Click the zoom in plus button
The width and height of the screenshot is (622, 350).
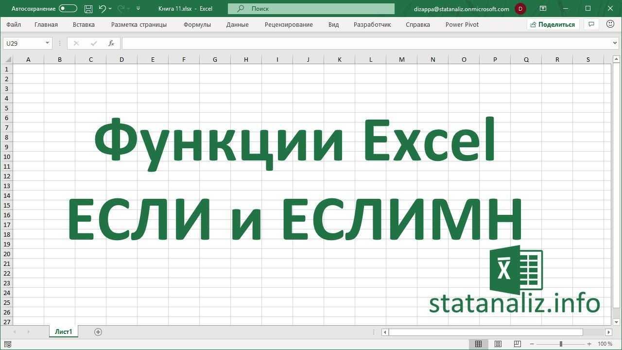[x=589, y=344]
